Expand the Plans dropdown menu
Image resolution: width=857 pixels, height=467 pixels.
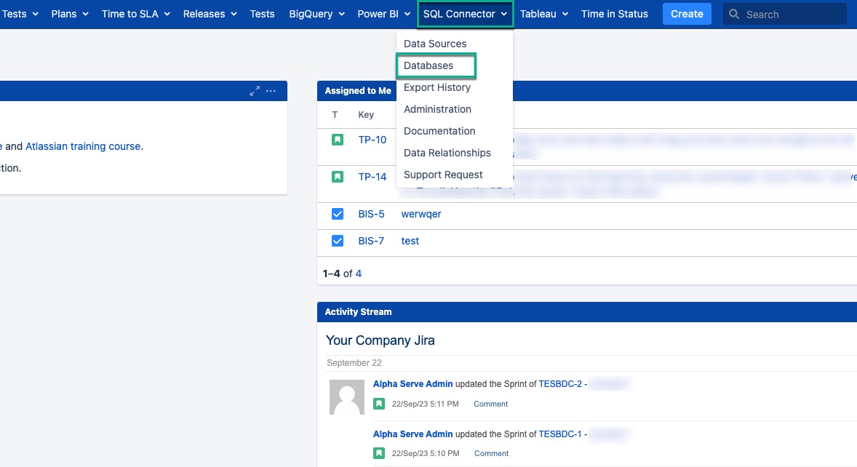tap(70, 14)
